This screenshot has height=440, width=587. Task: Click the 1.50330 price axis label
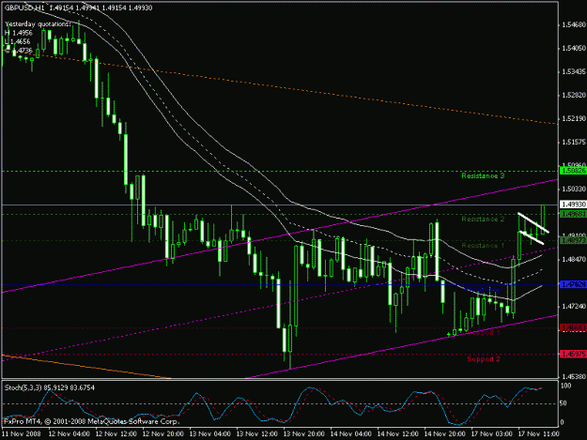(x=573, y=189)
